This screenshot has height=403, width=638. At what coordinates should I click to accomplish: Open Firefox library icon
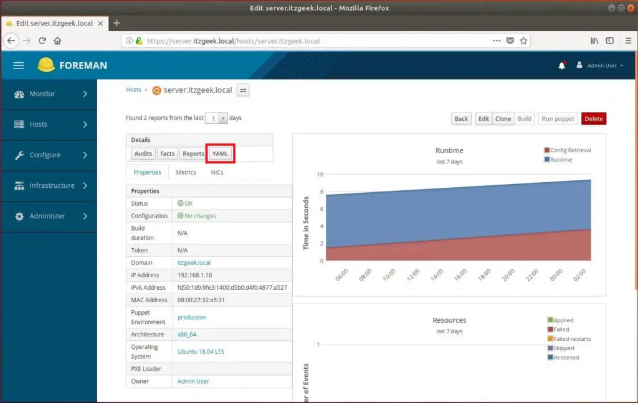(x=594, y=40)
